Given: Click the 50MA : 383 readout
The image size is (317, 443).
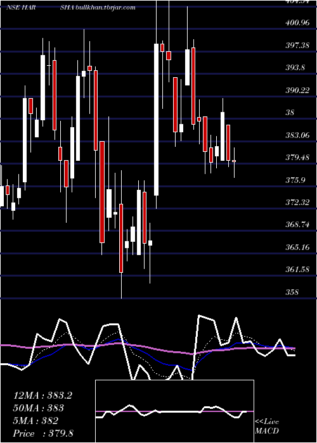Looking at the screenshot, I should pos(39,408).
